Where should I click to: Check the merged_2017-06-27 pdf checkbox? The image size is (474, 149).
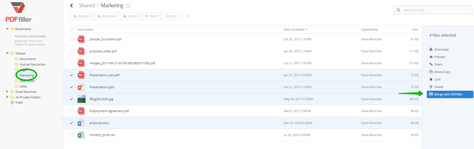71,63
